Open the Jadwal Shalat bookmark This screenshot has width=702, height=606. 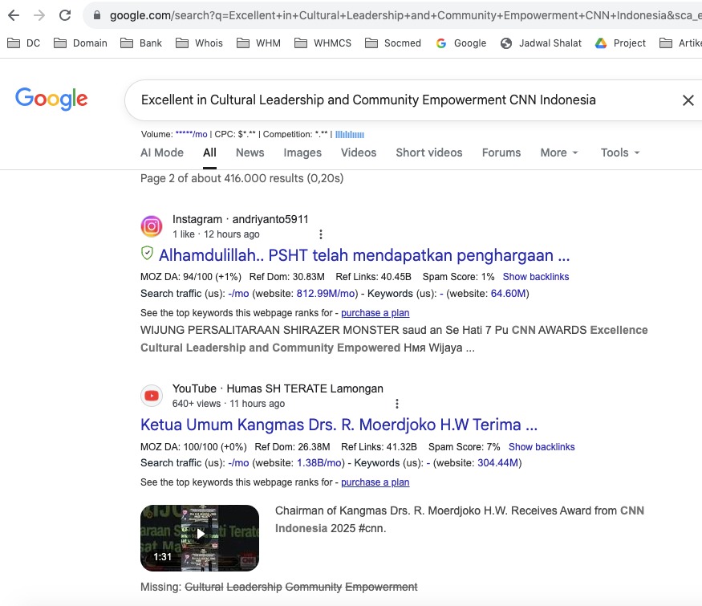[x=542, y=43]
